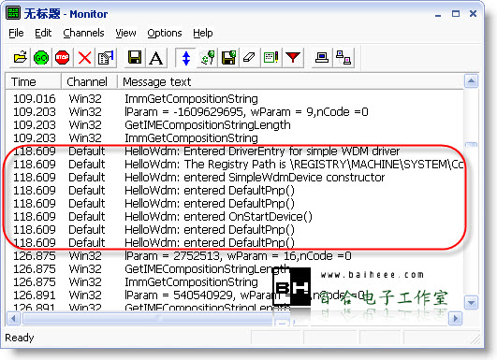Screen dimensions: 497x360
Task: Maximize the Monitor window
Action: click(x=456, y=14)
